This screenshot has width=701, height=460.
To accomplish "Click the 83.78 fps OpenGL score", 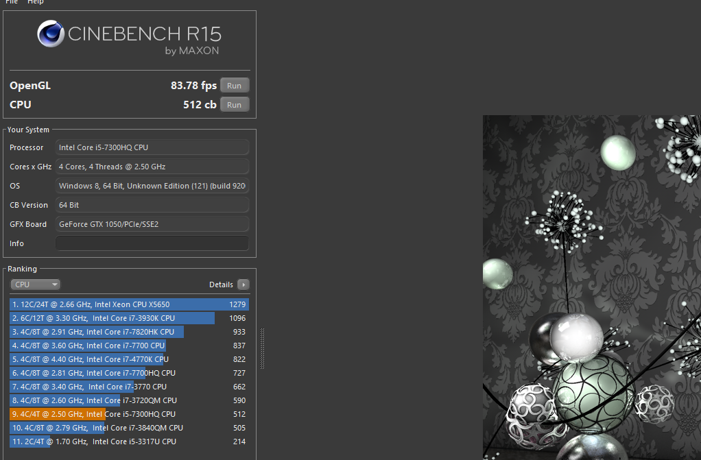I will coord(193,86).
